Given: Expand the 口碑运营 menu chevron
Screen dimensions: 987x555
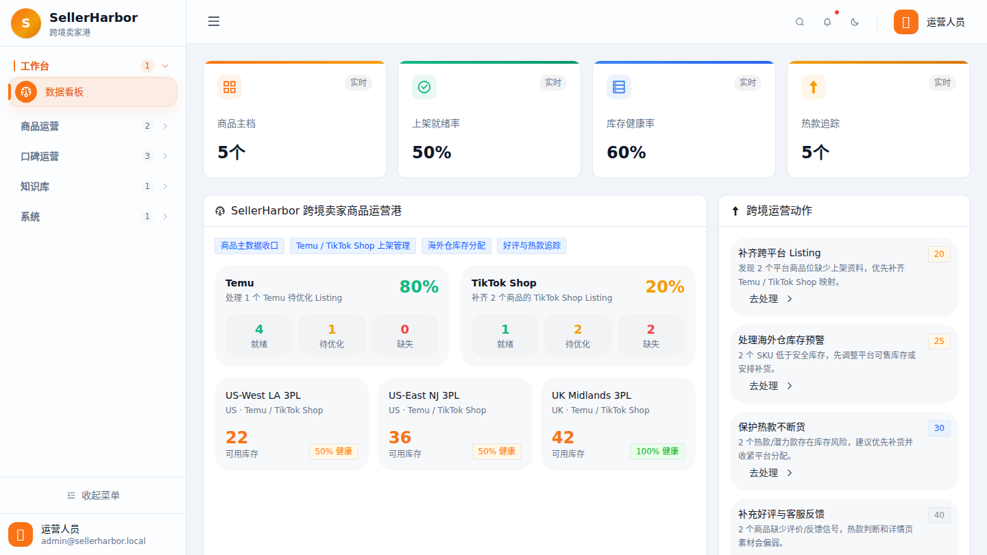Looking at the screenshot, I should coord(165,156).
